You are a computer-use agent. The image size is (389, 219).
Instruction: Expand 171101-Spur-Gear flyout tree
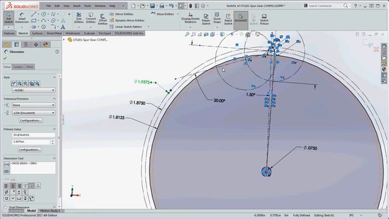click(x=64, y=40)
